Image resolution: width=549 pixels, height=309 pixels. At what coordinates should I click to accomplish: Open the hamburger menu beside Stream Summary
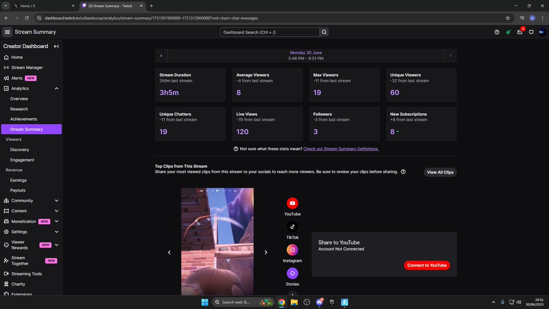tap(7, 32)
